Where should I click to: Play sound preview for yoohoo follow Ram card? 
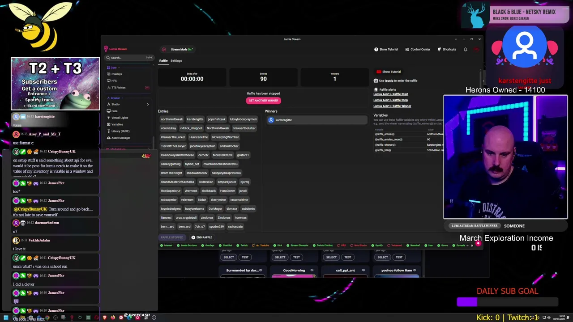point(415,270)
